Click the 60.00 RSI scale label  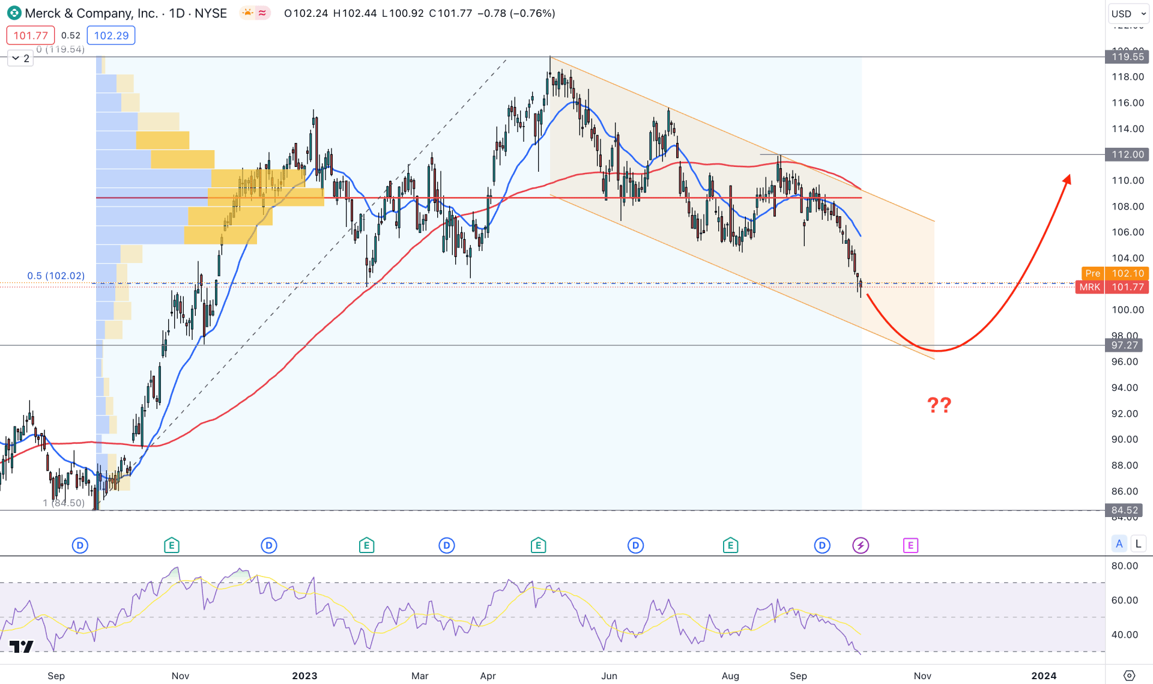[x=1125, y=600]
